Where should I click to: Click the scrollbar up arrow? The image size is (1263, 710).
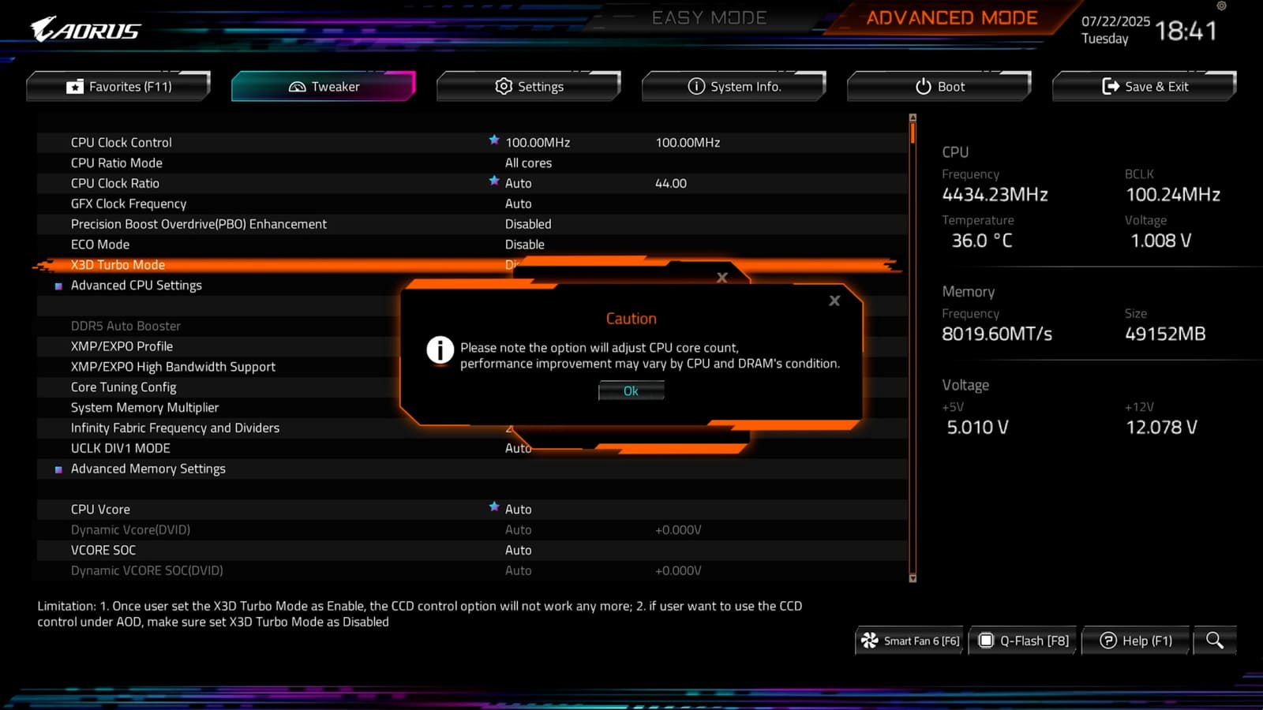(x=913, y=118)
